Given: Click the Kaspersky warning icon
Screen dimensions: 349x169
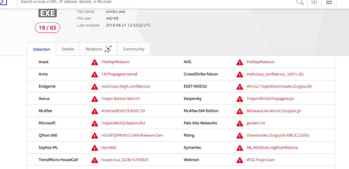Looking at the screenshot, I should [240, 99].
